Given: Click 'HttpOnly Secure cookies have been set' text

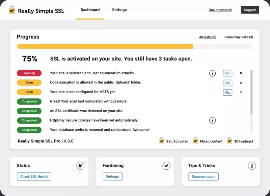Looking at the screenshot, I should pyautogui.click(x=94, y=120).
